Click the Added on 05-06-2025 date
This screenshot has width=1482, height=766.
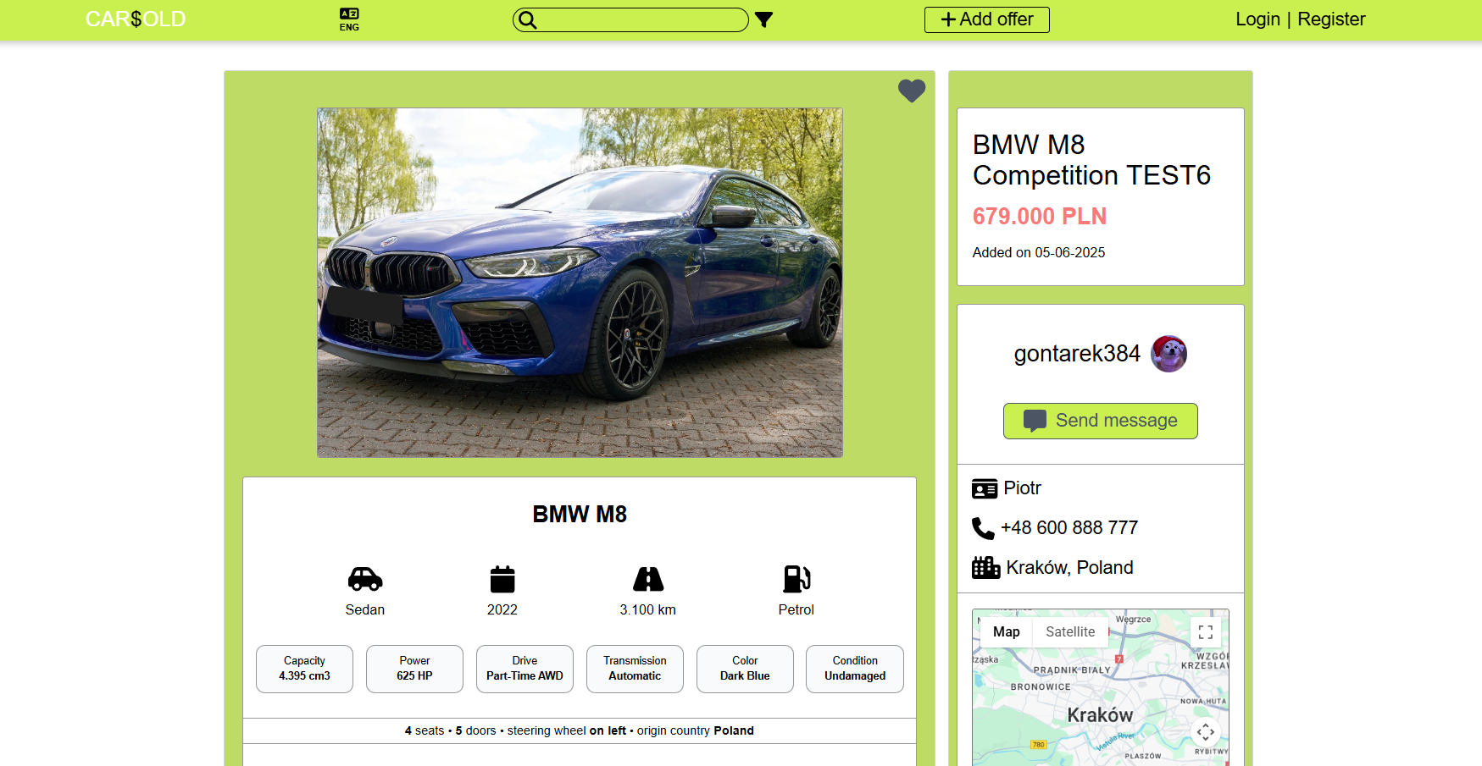(1039, 252)
